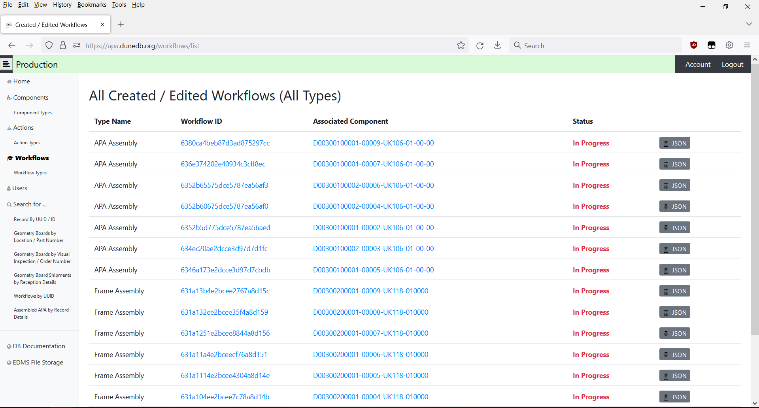
Task: Open the Edit menu
Action: tap(23, 5)
